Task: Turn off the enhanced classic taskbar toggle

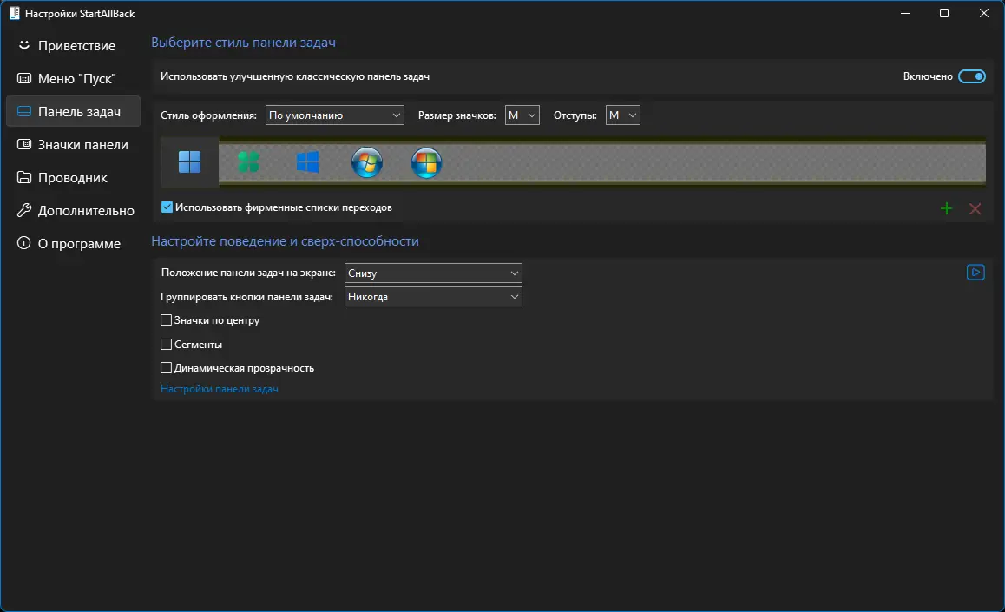Action: coord(972,76)
